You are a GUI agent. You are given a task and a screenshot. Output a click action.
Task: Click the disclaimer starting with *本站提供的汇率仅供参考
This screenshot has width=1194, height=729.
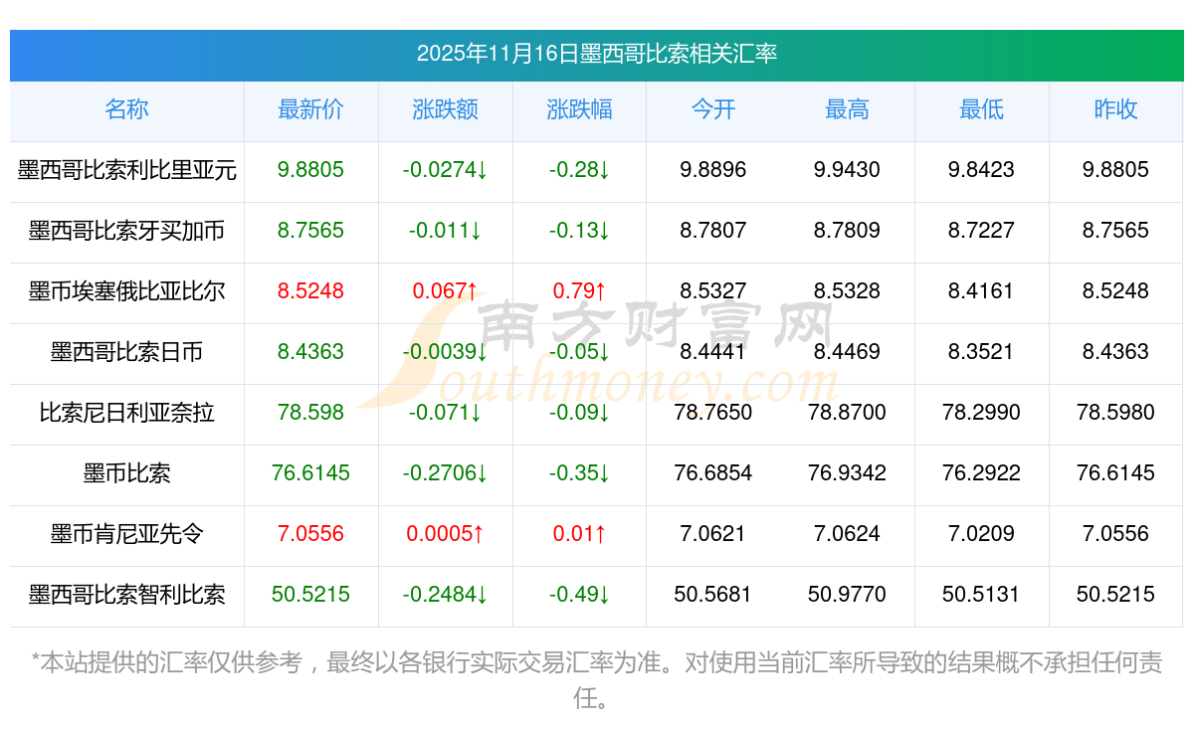coord(597,680)
